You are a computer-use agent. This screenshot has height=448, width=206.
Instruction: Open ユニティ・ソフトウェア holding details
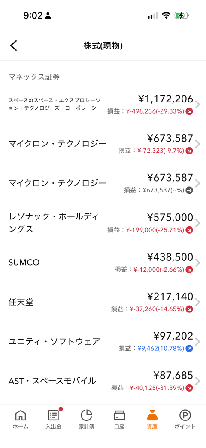[x=103, y=341]
